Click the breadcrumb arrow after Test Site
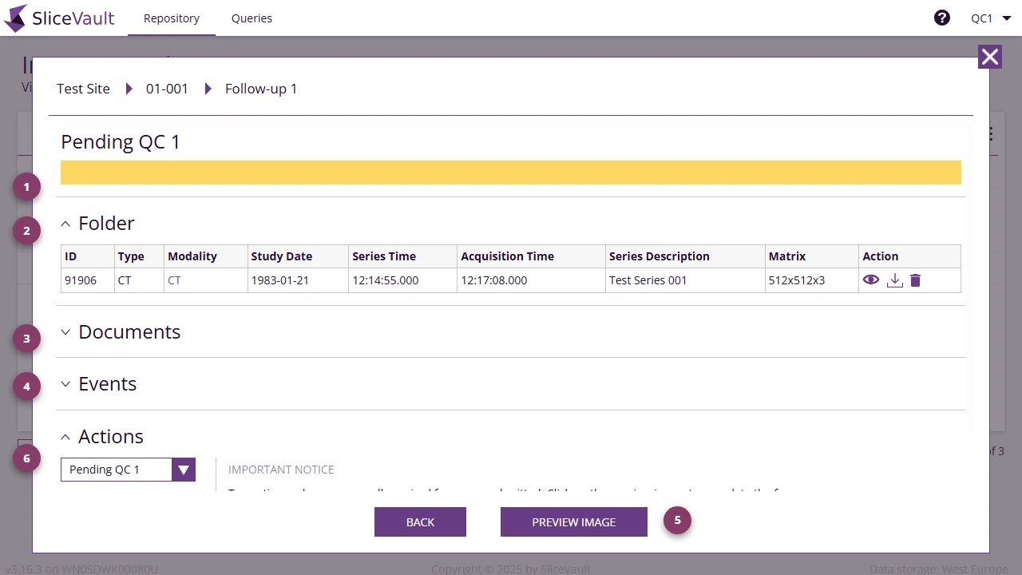 coord(129,89)
